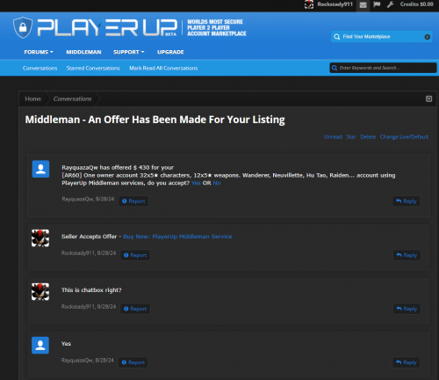Open the wrench settings icon
The height and width of the screenshot is (380, 439).
click(x=390, y=4)
